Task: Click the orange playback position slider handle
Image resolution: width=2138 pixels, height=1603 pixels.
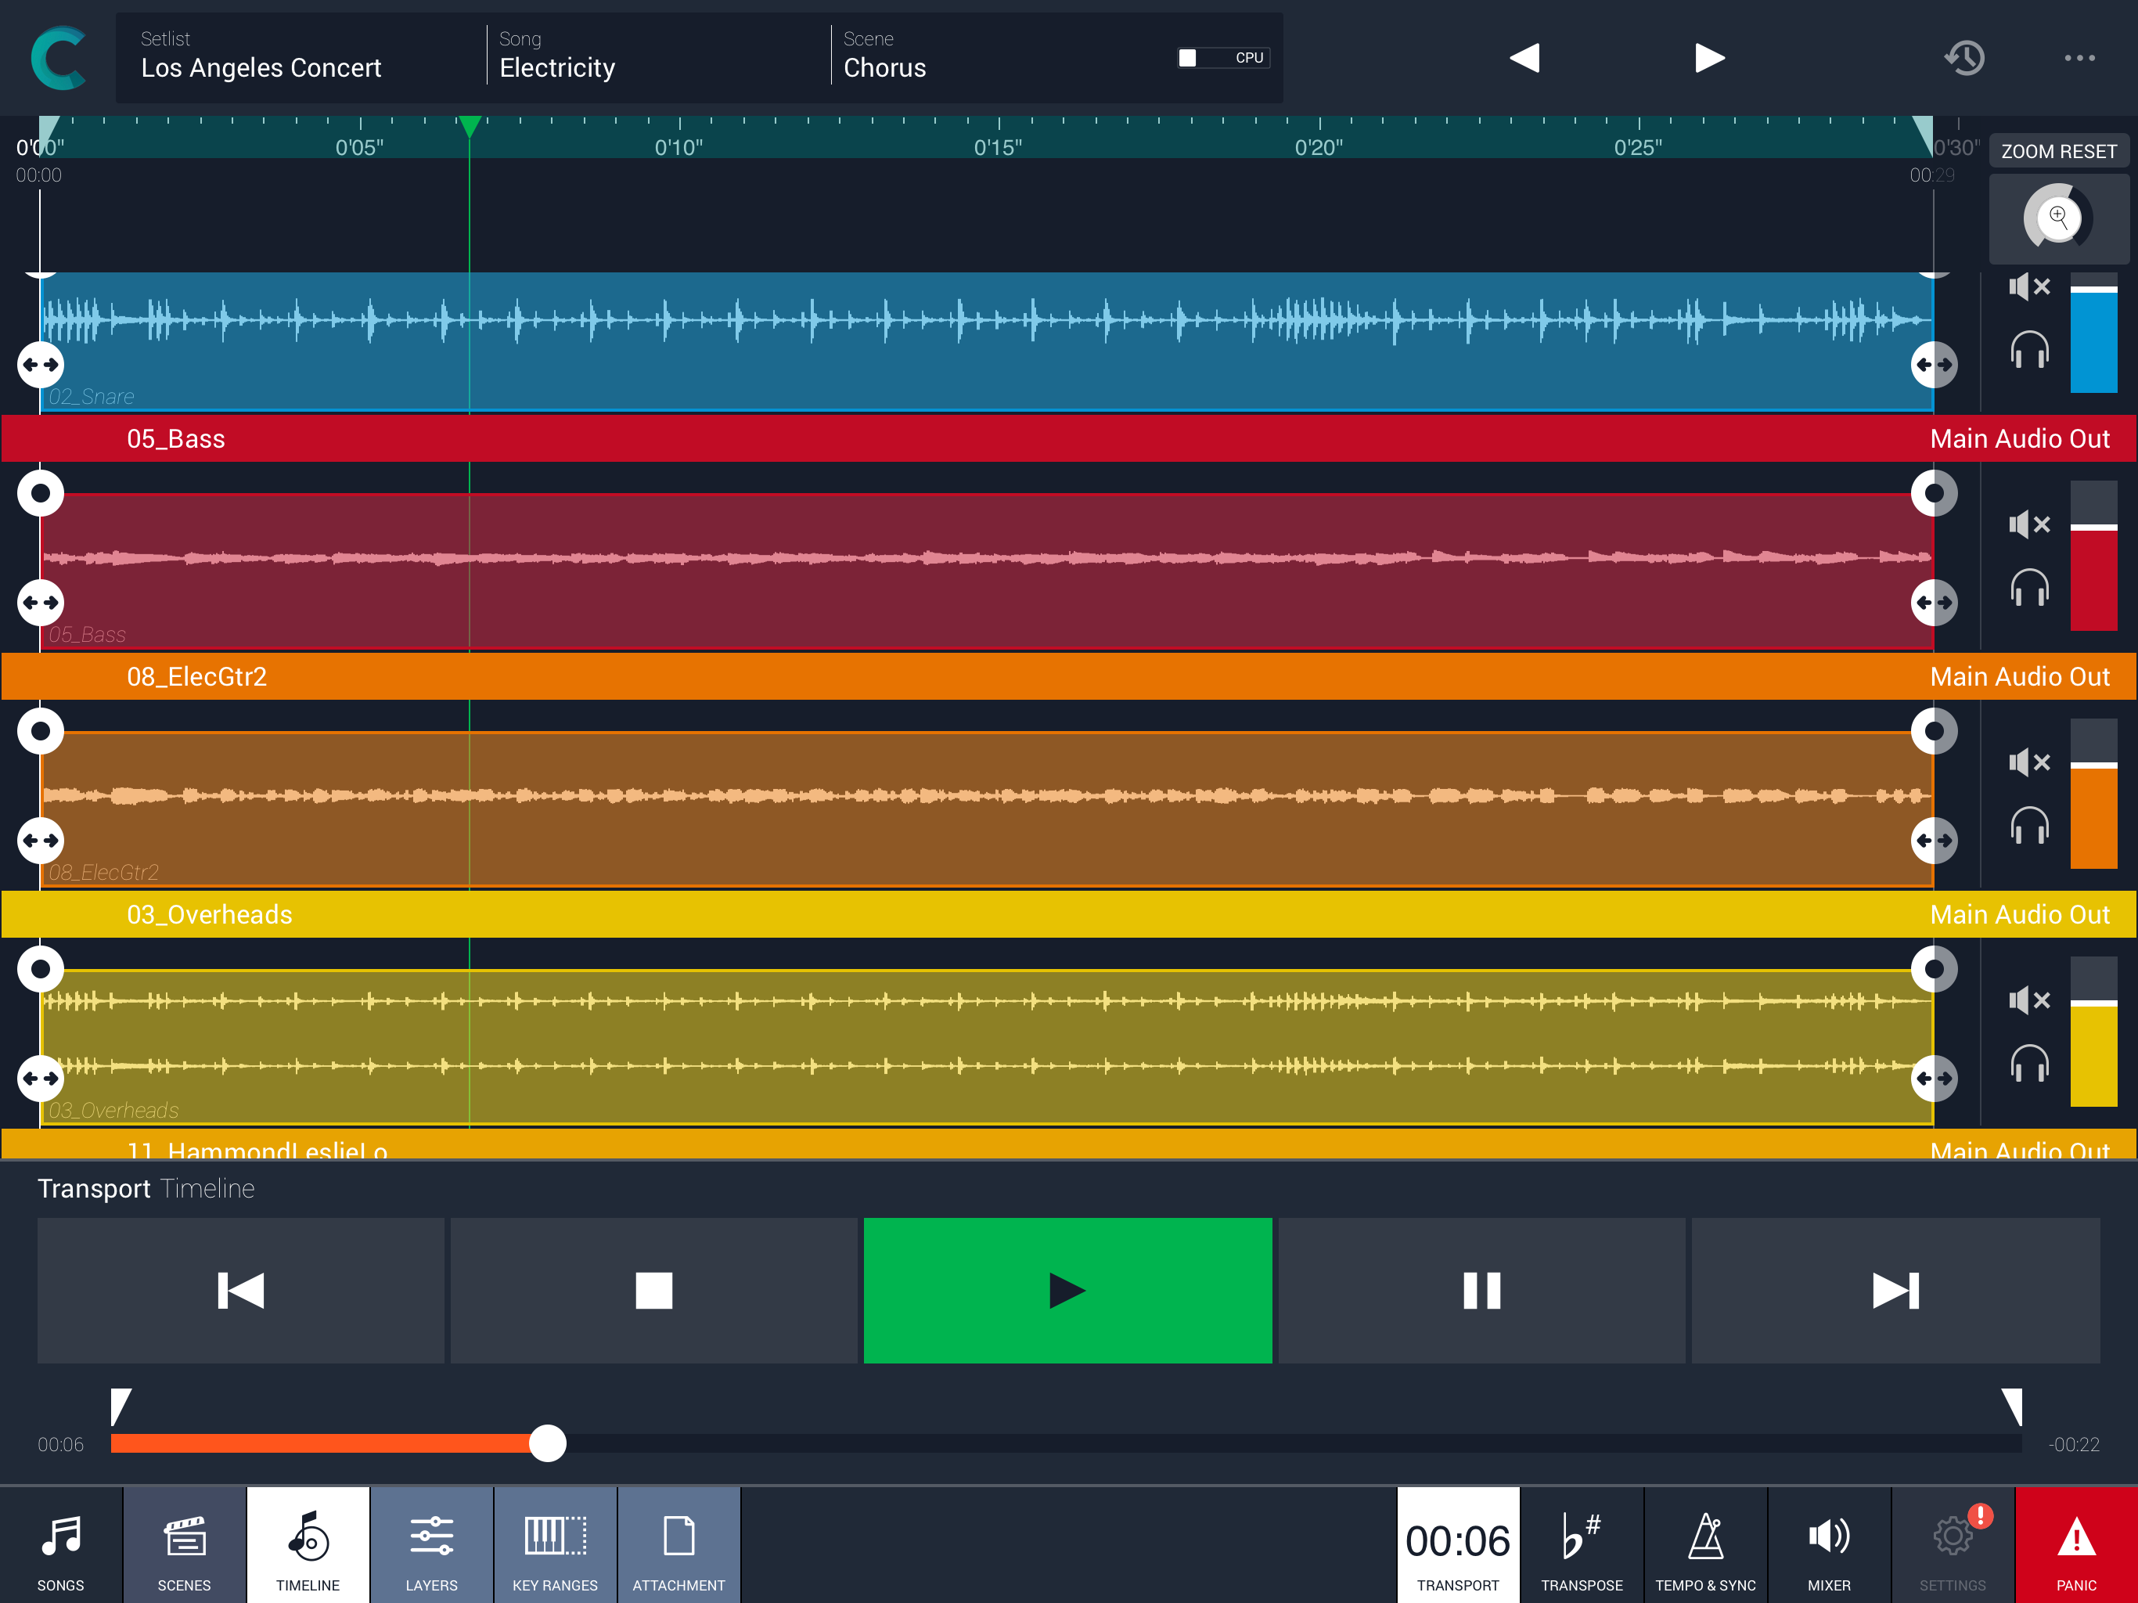Action: pyautogui.click(x=548, y=1443)
